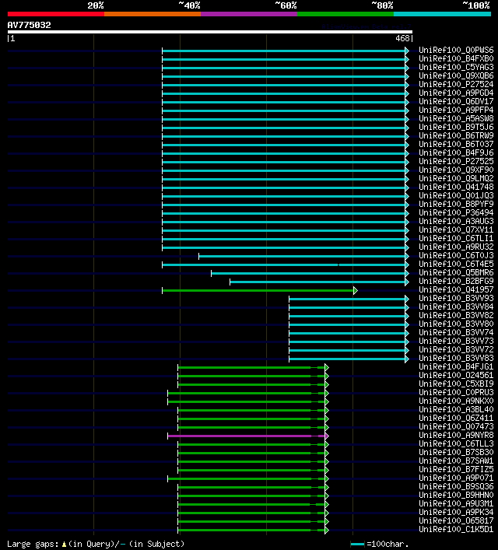Click the arrowhead ending the UniRef100_Q0PWS6 bar
This screenshot has height=550, width=498.
click(407, 51)
